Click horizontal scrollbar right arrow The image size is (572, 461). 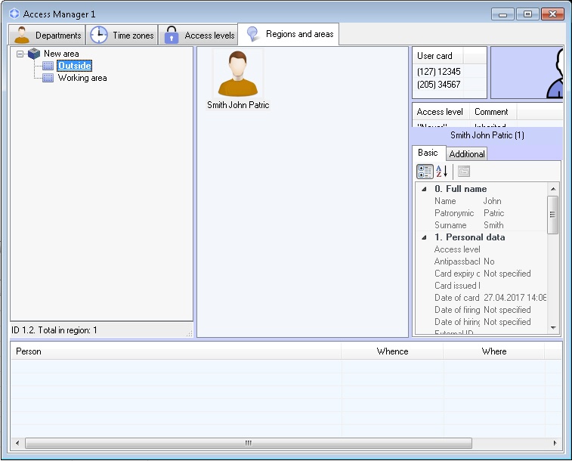(x=555, y=443)
